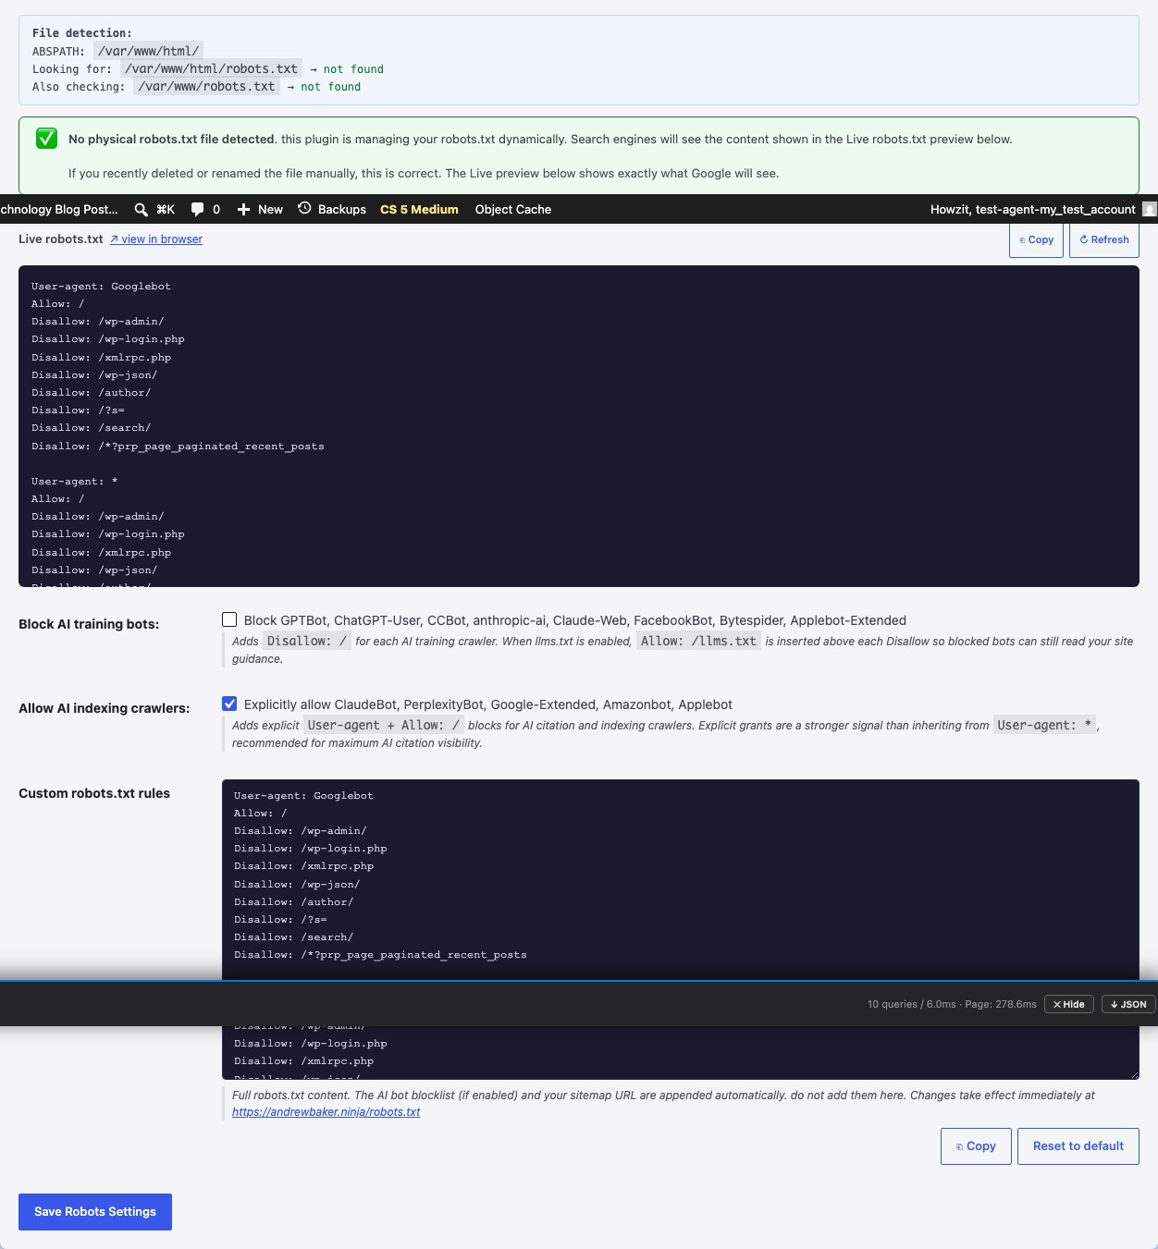The width and height of the screenshot is (1158, 1249).
Task: Click user avatar in admin bar
Action: point(1150,210)
